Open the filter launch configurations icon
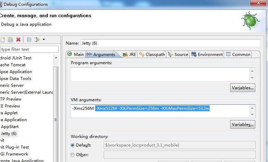This screenshot has height=162, width=268. click(x=37, y=40)
